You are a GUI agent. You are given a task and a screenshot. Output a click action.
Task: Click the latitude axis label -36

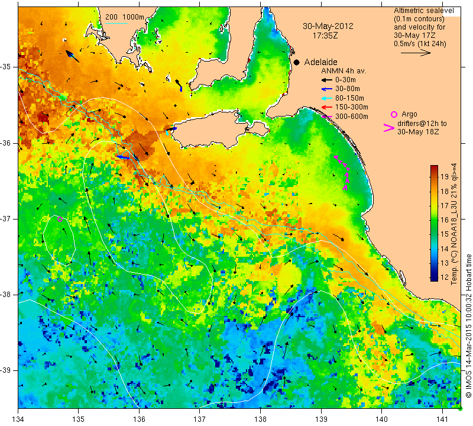point(6,143)
